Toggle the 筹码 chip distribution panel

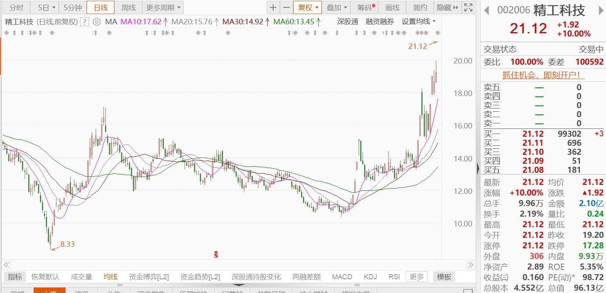365,7
